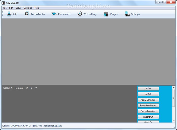Expand the View menu
177x130 pixels.
point(18,8)
